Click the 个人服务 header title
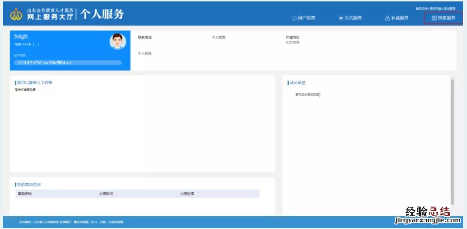This screenshot has height=229, width=467. click(102, 14)
